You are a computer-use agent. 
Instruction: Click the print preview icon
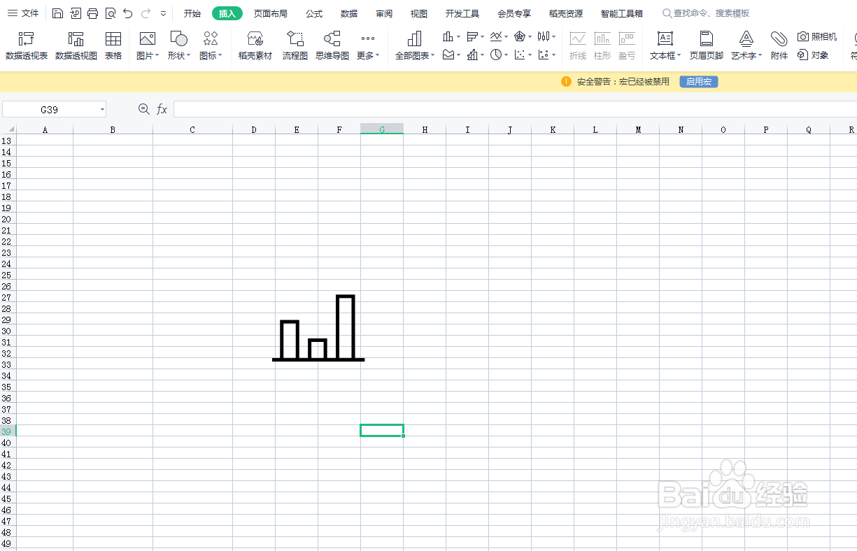tap(111, 13)
